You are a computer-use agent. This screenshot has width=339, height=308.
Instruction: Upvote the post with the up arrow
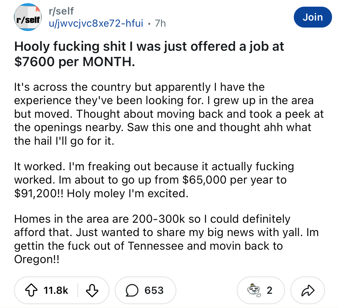click(x=31, y=290)
